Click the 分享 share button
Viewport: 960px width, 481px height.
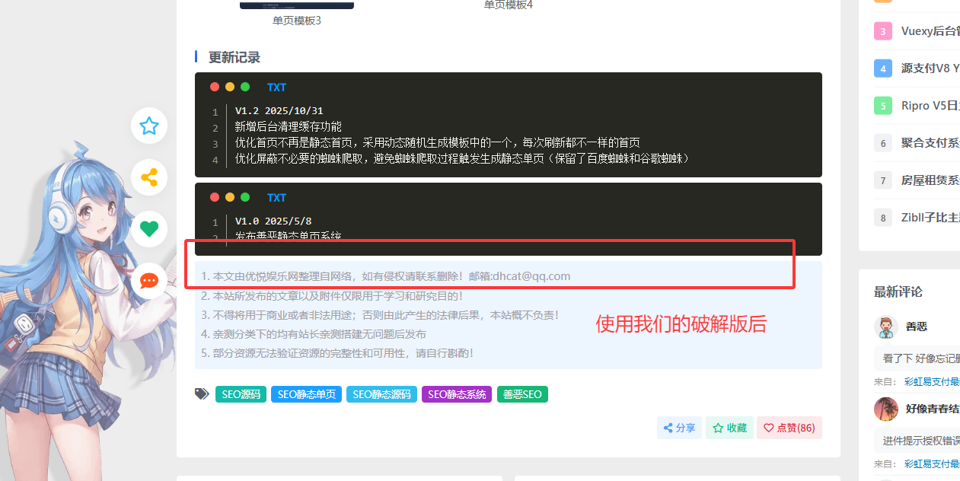click(679, 428)
